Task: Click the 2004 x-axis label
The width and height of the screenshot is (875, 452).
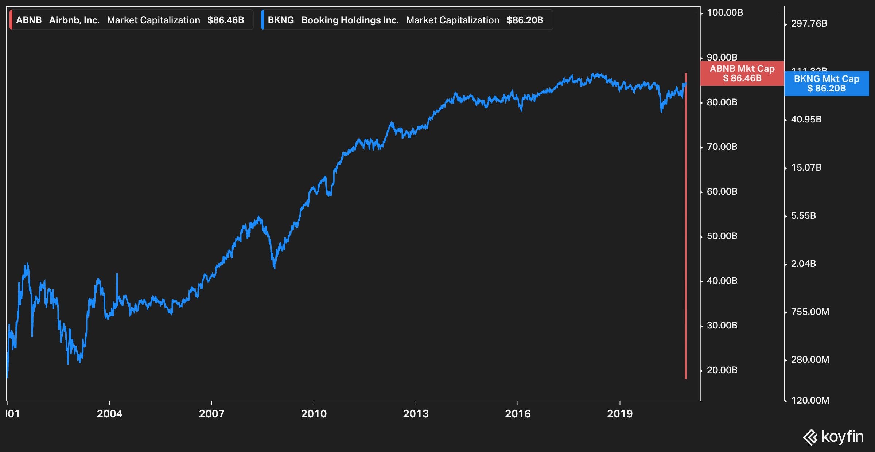Action: [110, 414]
